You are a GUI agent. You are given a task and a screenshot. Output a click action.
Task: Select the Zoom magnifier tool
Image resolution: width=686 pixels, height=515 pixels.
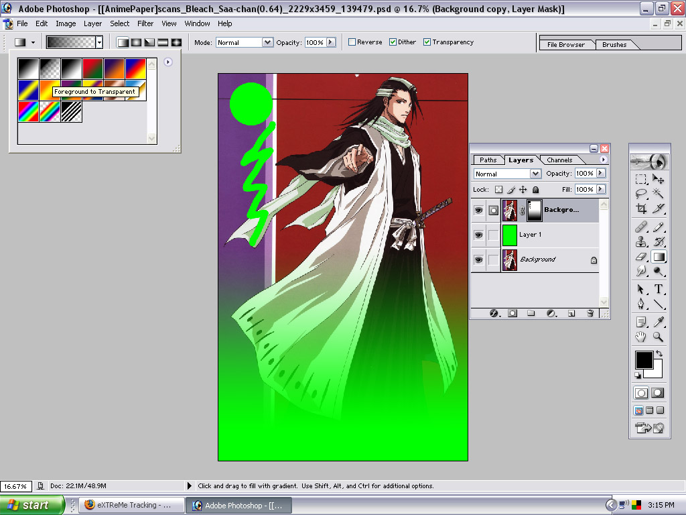[x=658, y=337]
